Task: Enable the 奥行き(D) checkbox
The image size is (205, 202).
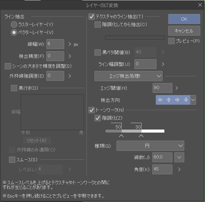Action: [x=14, y=88]
